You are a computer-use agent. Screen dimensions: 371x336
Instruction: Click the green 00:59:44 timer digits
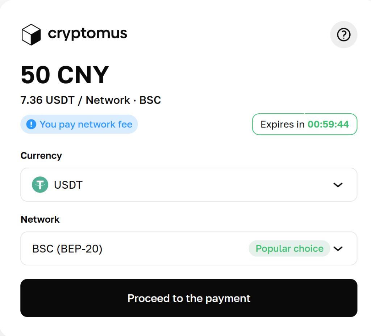(328, 125)
